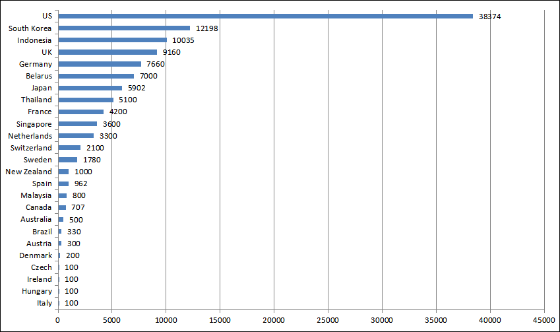The width and height of the screenshot is (560, 332).
Task: Select the France bar
Action: click(80, 112)
